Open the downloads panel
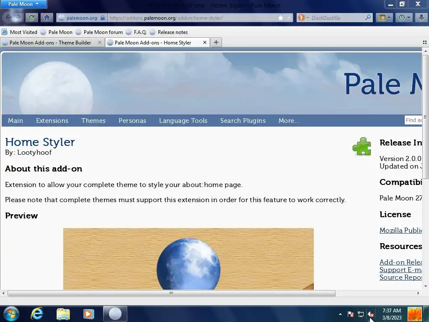 coord(421,18)
